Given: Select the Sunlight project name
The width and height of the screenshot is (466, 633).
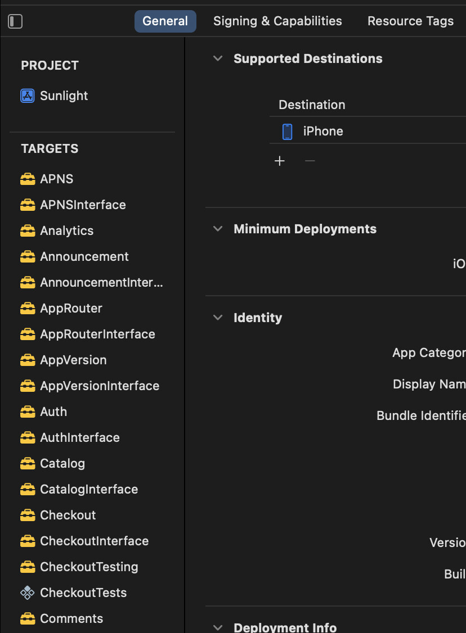Looking at the screenshot, I should [x=64, y=96].
